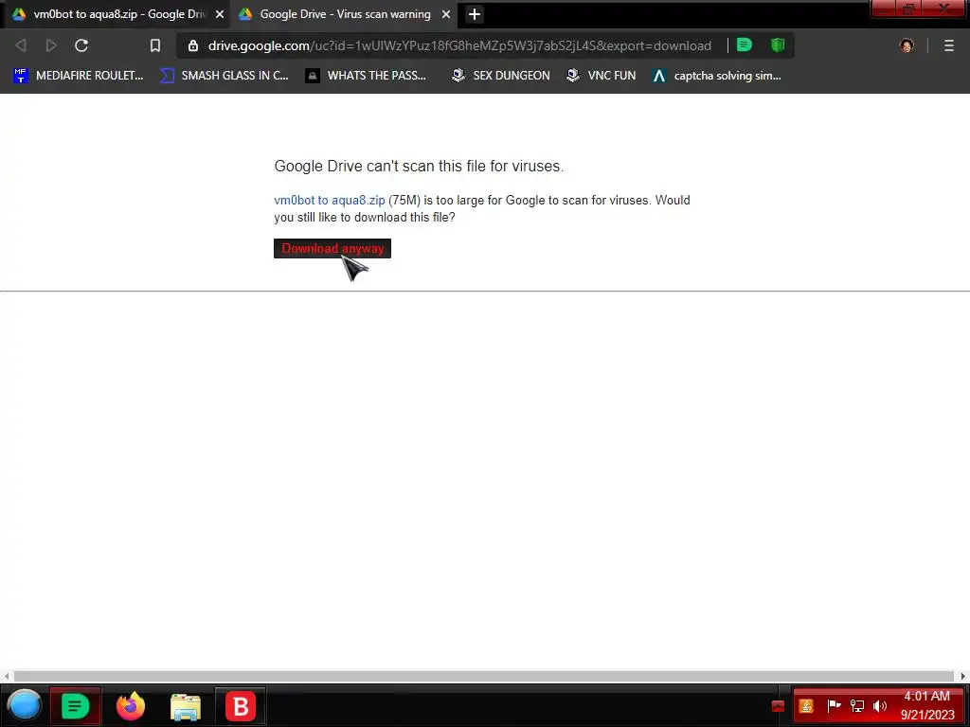Reload the current page
The width and height of the screenshot is (970, 727).
[81, 45]
